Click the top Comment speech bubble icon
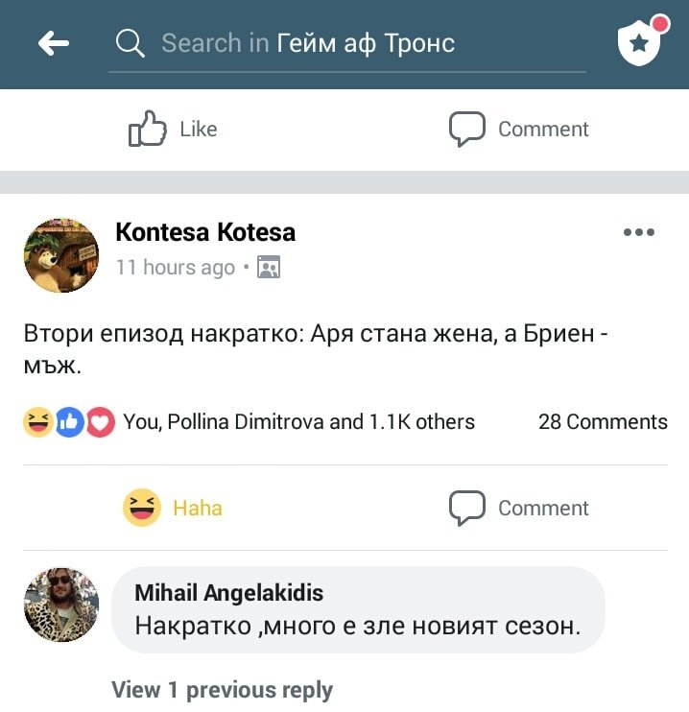Screen dimensions: 689x712 pyautogui.click(x=467, y=130)
